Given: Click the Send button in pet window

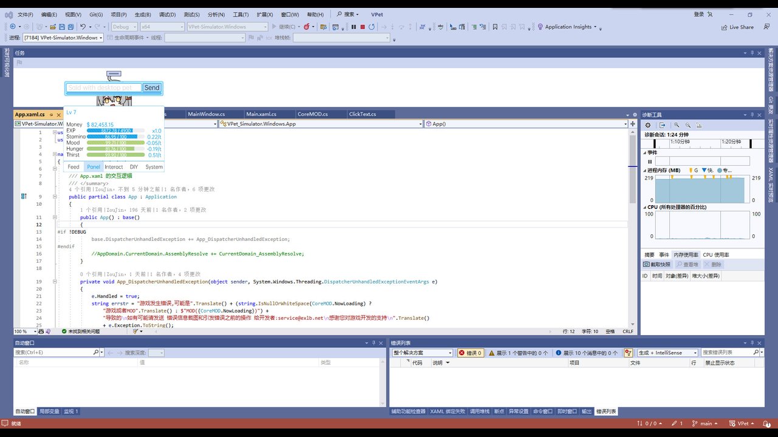Looking at the screenshot, I should [x=152, y=88].
